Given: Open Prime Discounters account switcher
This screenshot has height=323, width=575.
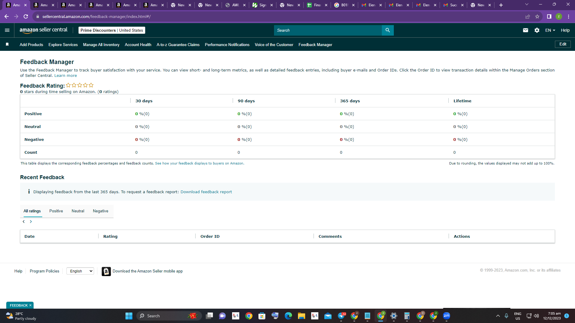Looking at the screenshot, I should click(112, 30).
